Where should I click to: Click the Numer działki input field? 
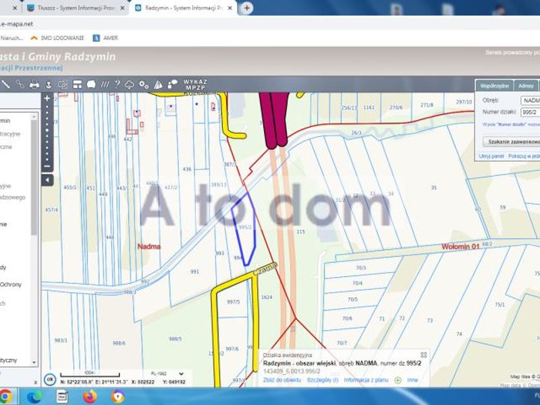(x=530, y=112)
